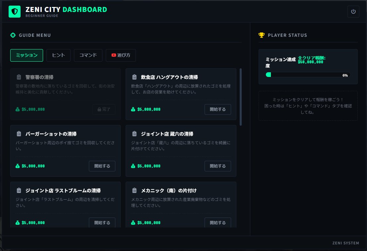Click the ZENI SYSTEM footer text
This screenshot has width=367, height=251.
pyautogui.click(x=346, y=243)
